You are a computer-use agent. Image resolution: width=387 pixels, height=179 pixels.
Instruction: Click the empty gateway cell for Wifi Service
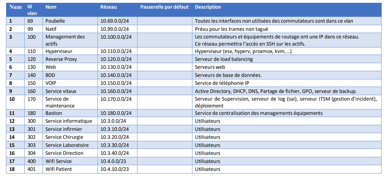tap(165, 161)
